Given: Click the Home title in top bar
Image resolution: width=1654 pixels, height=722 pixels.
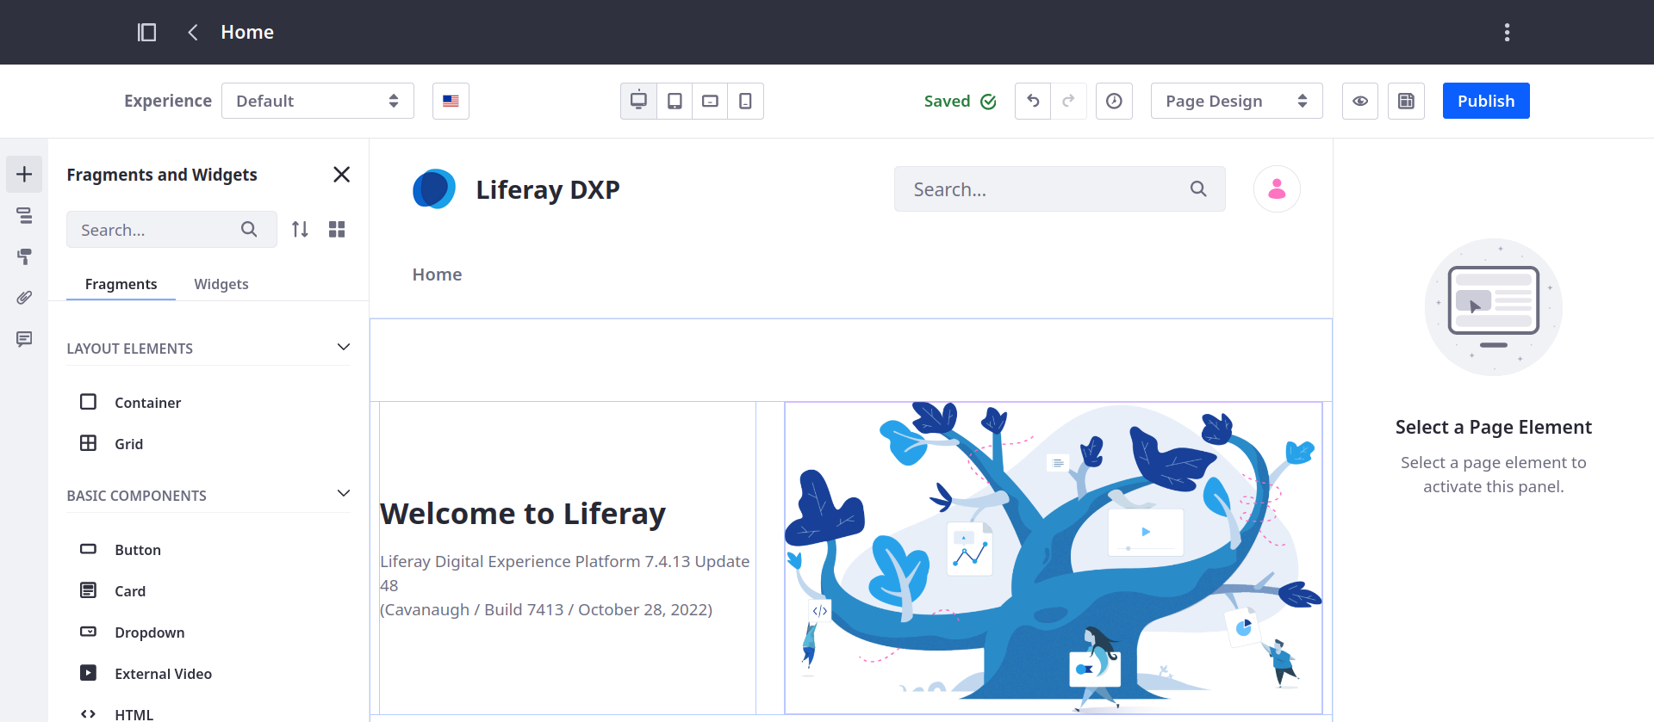Looking at the screenshot, I should (x=247, y=32).
